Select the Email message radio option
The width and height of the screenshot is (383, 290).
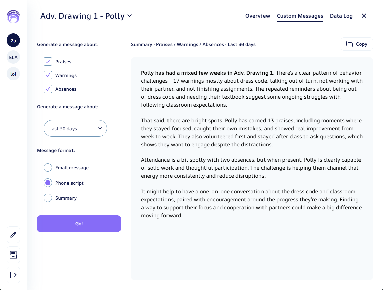48,168
